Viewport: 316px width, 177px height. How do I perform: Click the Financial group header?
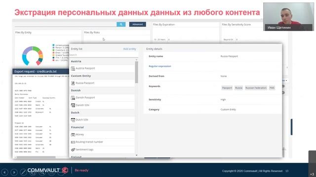pyautogui.click(x=102, y=127)
